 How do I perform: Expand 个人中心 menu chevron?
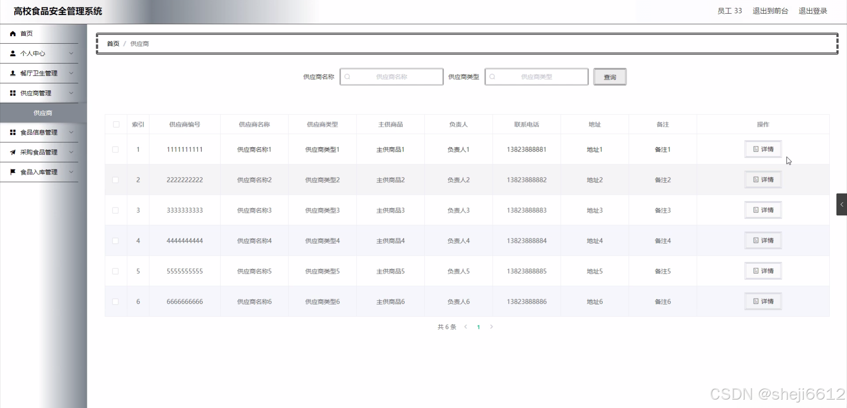point(71,53)
